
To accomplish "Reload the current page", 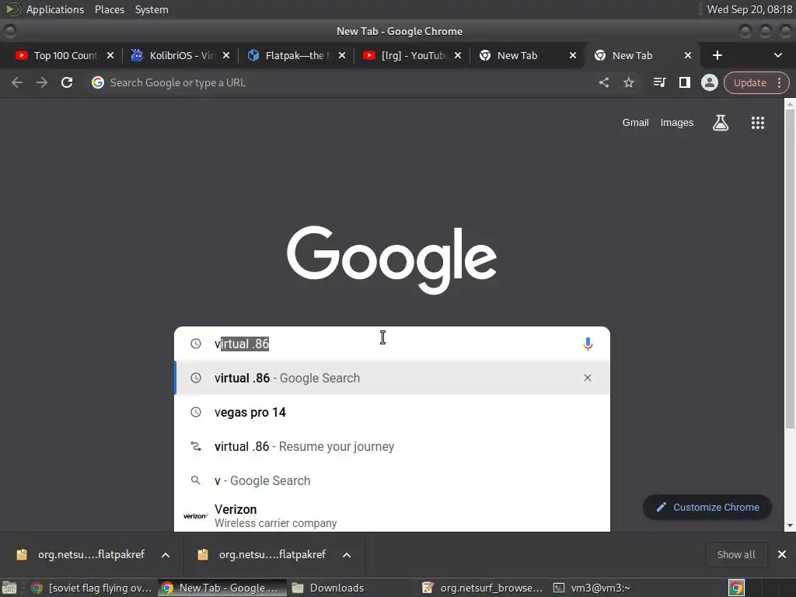I will (67, 82).
